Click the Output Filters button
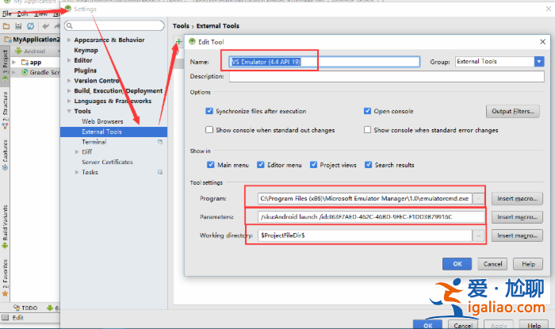 pyautogui.click(x=512, y=112)
